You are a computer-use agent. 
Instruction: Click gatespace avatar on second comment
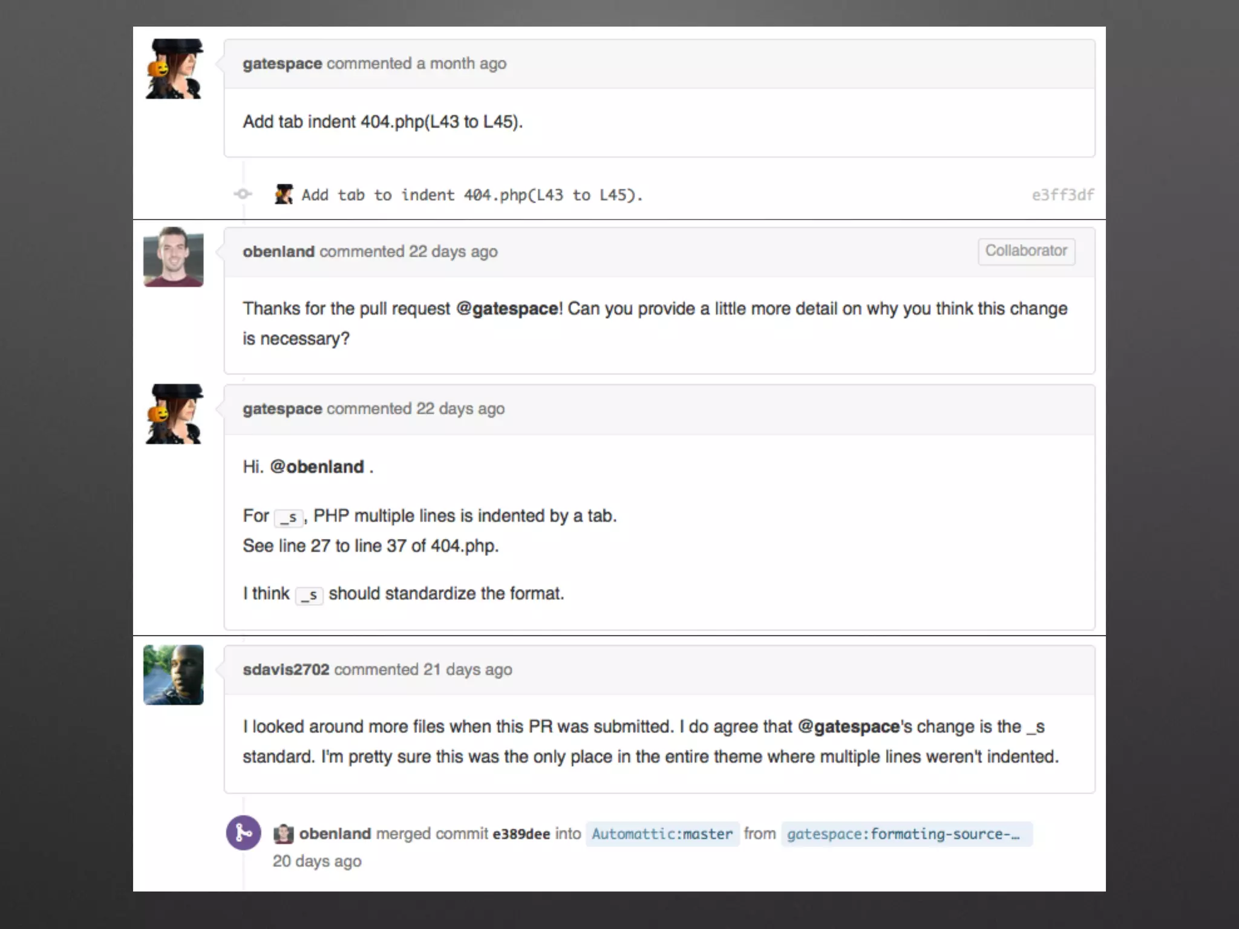174,414
